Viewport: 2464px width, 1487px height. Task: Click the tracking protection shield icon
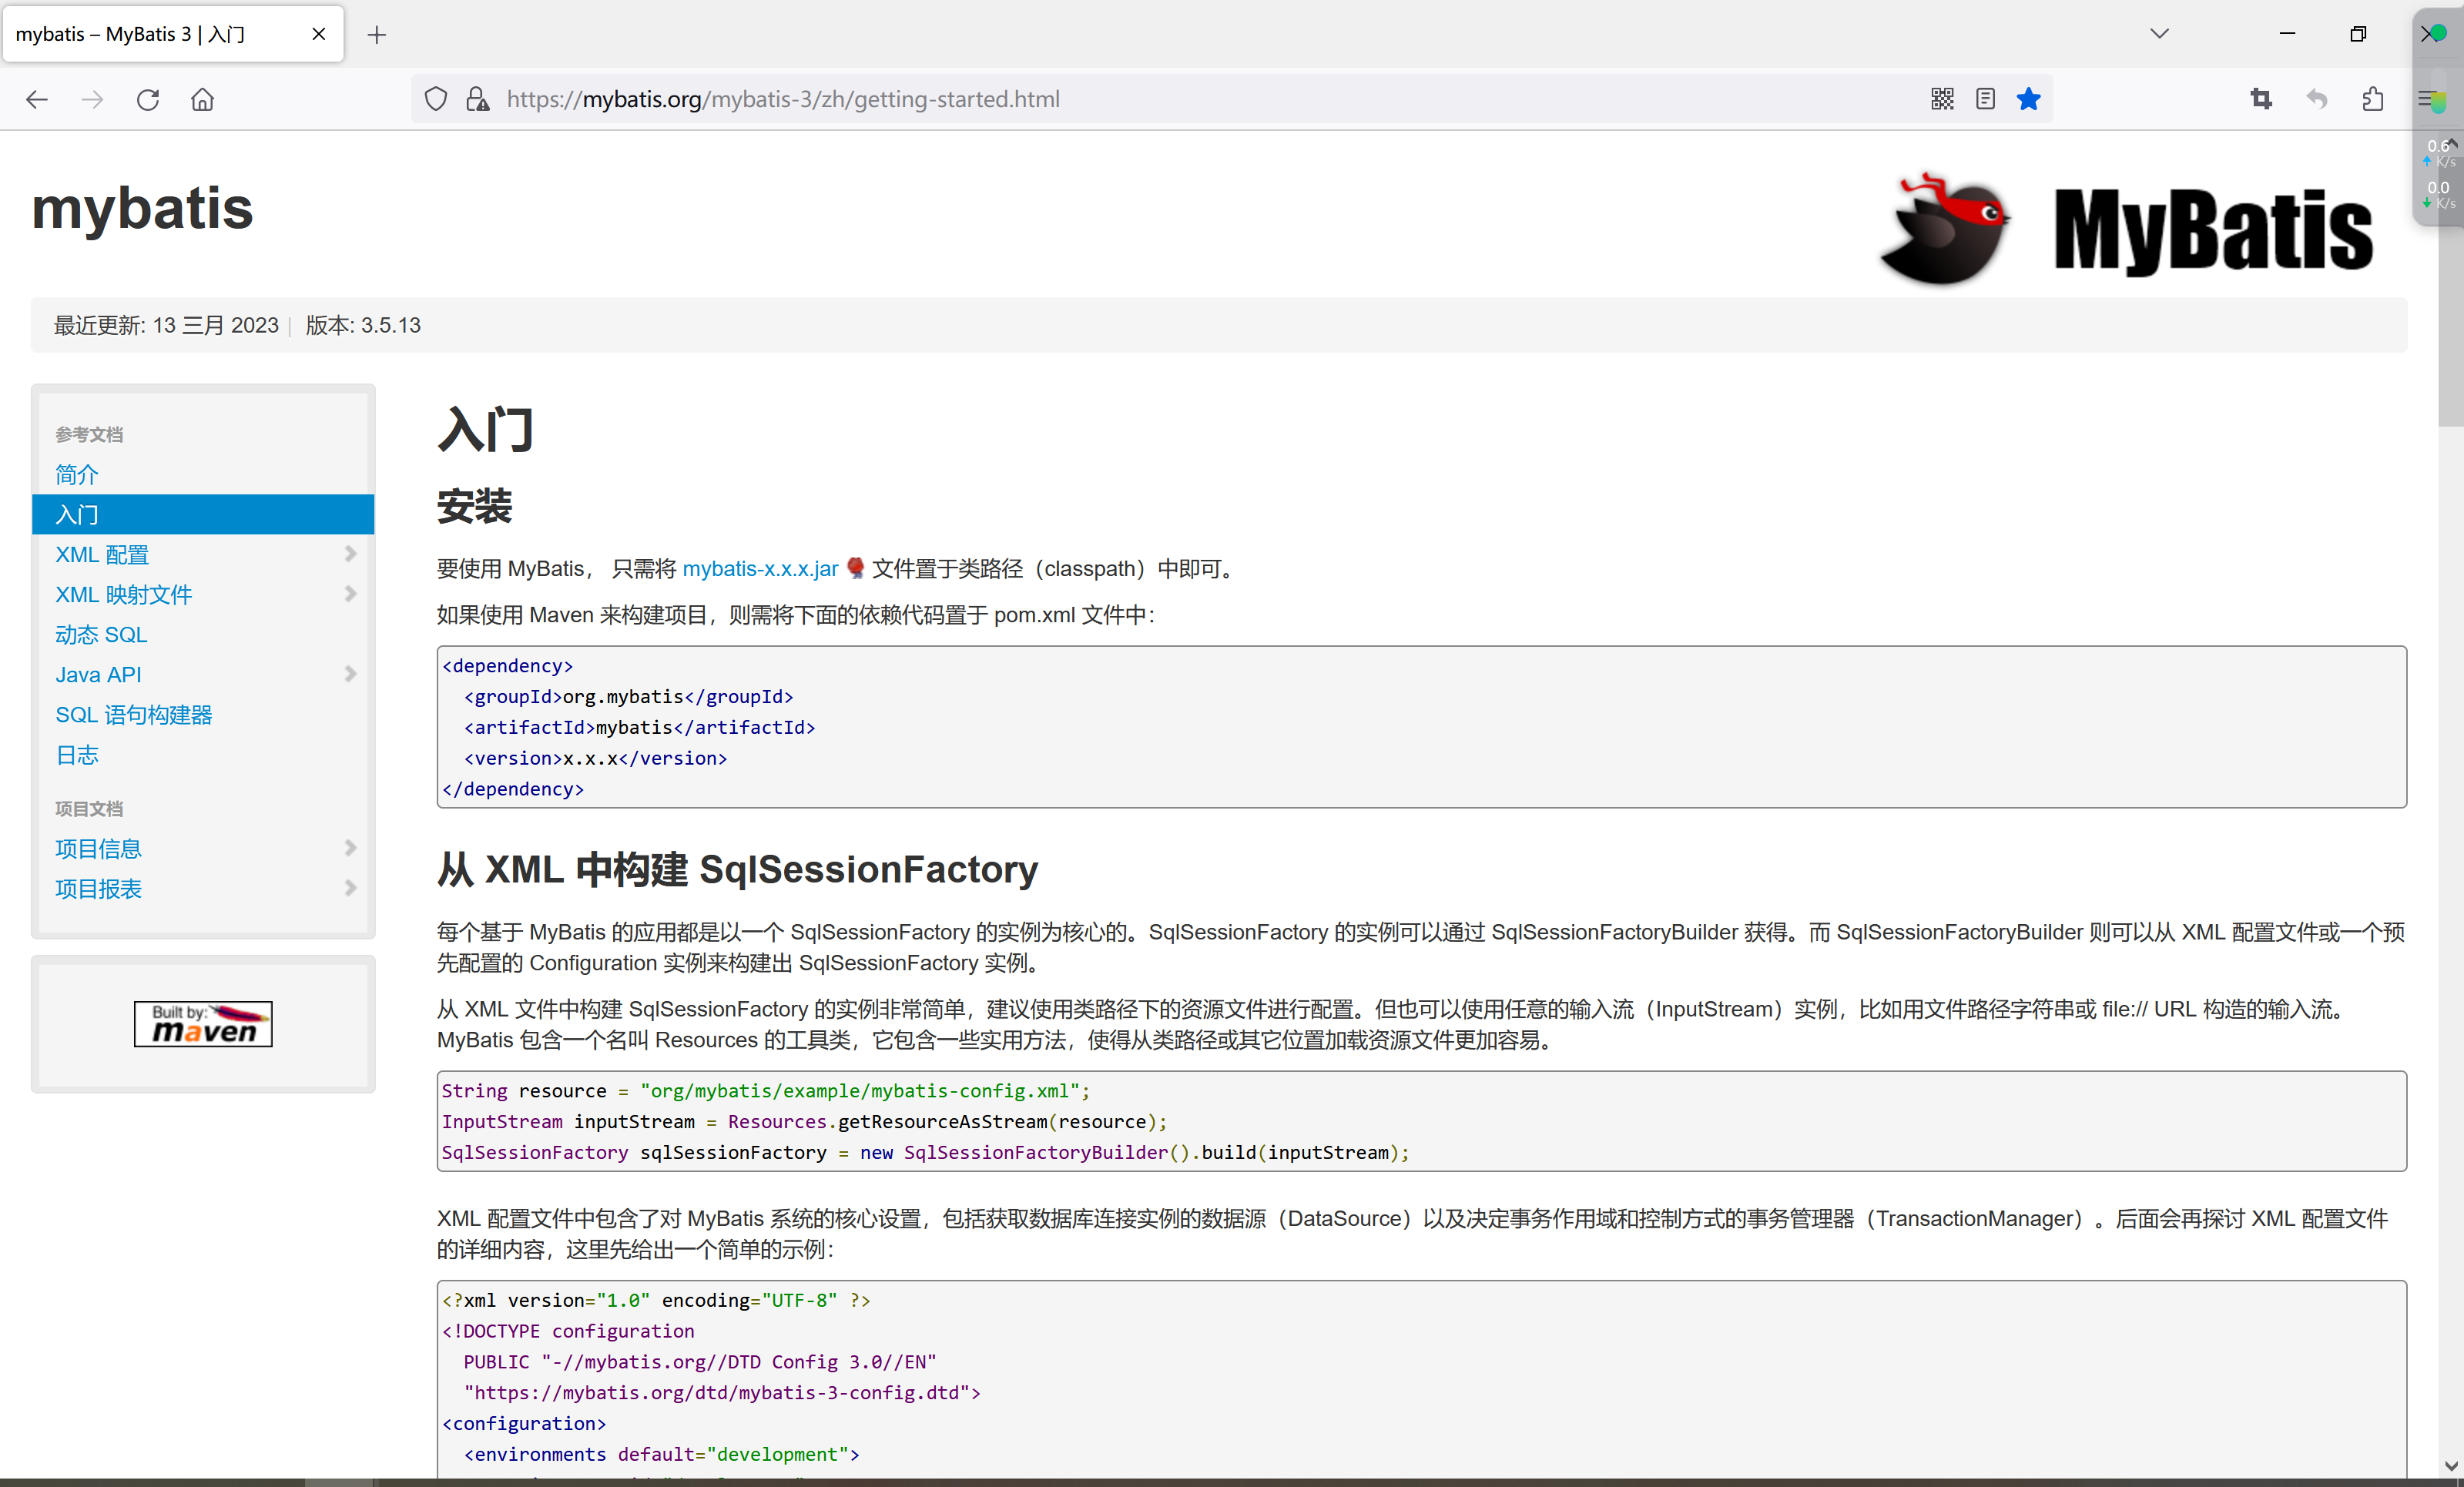click(436, 99)
